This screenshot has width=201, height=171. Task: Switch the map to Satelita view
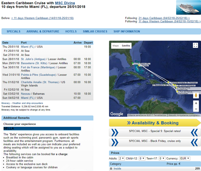[x=126, y=46]
